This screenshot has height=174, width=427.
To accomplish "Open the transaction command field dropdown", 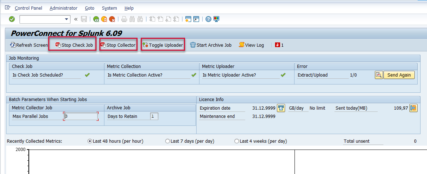I will click(67, 19).
